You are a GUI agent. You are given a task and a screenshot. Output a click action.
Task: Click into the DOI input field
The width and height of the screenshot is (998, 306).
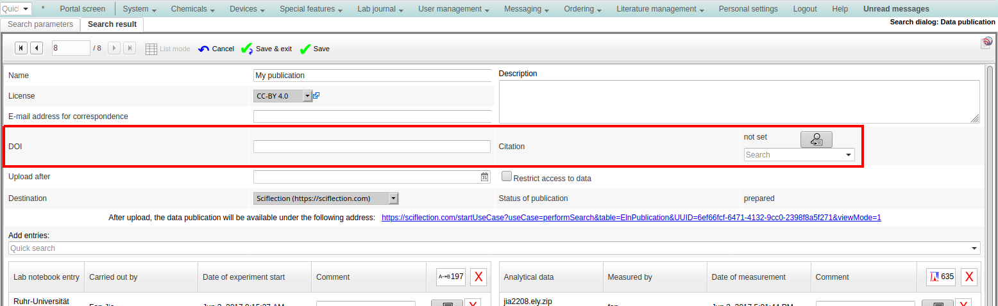coord(371,147)
